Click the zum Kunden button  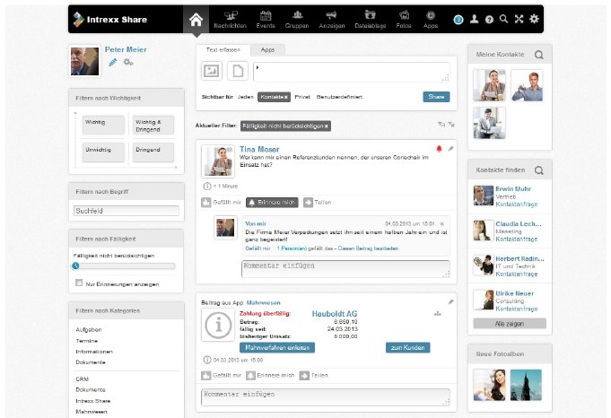coord(407,347)
